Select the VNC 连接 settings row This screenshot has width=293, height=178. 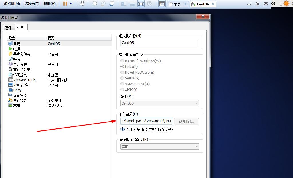coord(60,85)
